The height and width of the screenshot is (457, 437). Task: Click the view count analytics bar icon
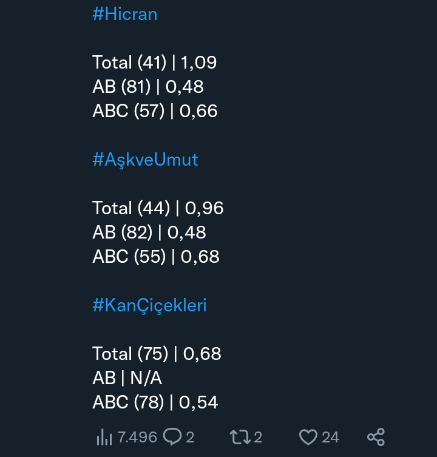coord(104,437)
